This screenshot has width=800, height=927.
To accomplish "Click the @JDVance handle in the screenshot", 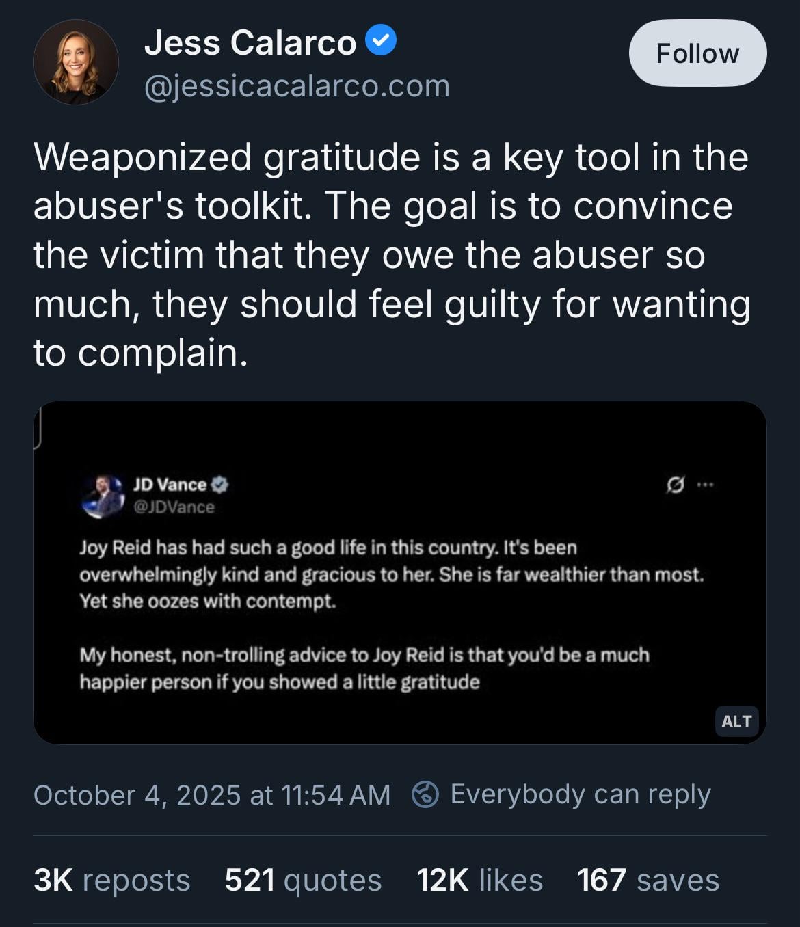I will click(x=174, y=507).
